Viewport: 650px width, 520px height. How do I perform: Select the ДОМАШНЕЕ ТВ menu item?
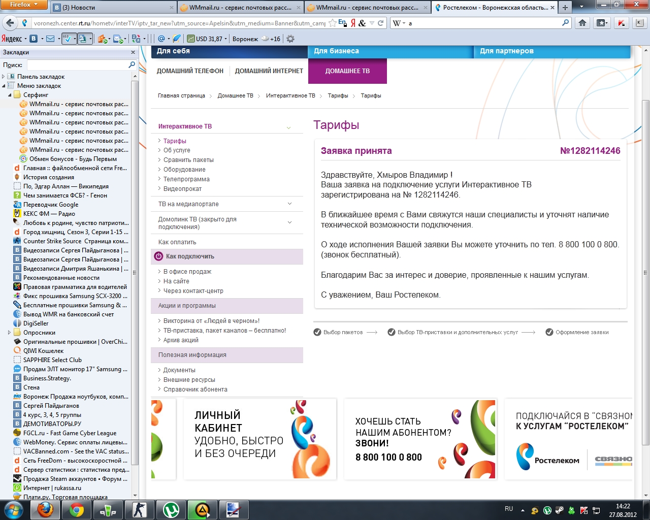(x=347, y=71)
